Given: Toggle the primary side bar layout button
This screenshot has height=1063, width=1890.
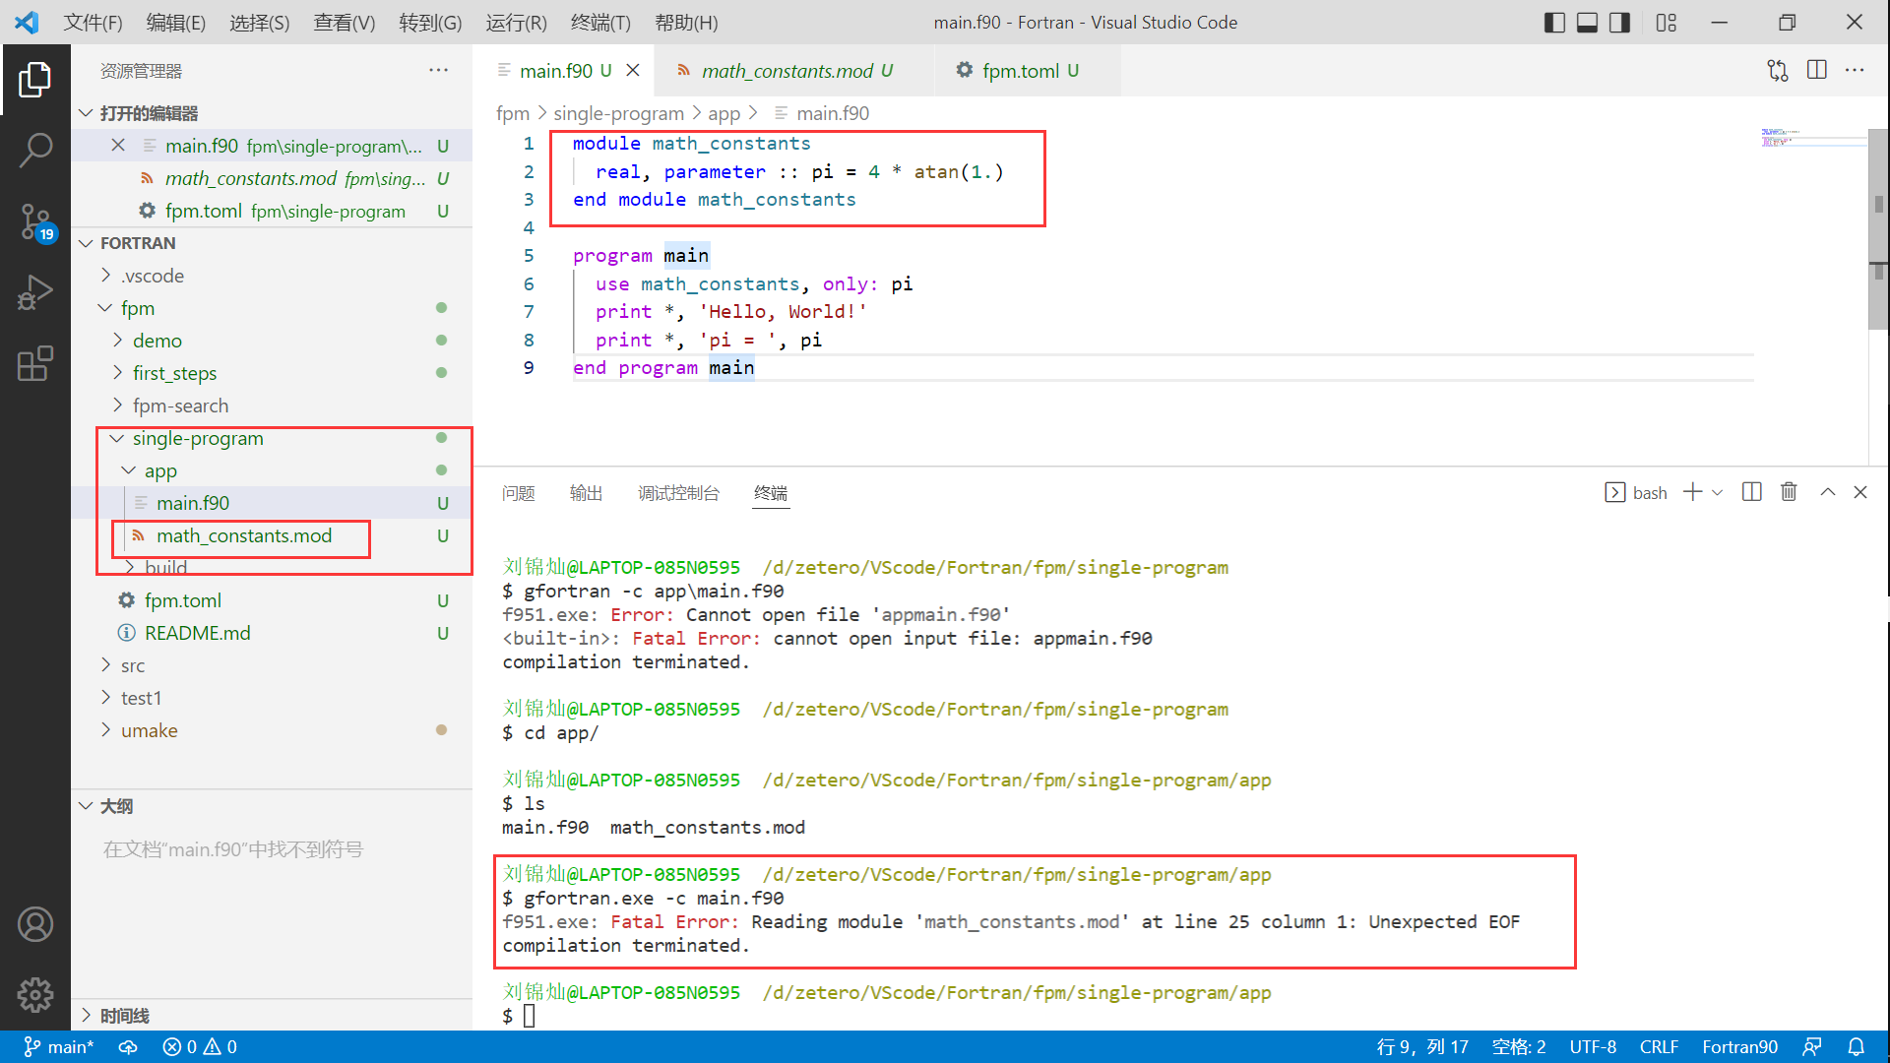Looking at the screenshot, I should [x=1554, y=22].
